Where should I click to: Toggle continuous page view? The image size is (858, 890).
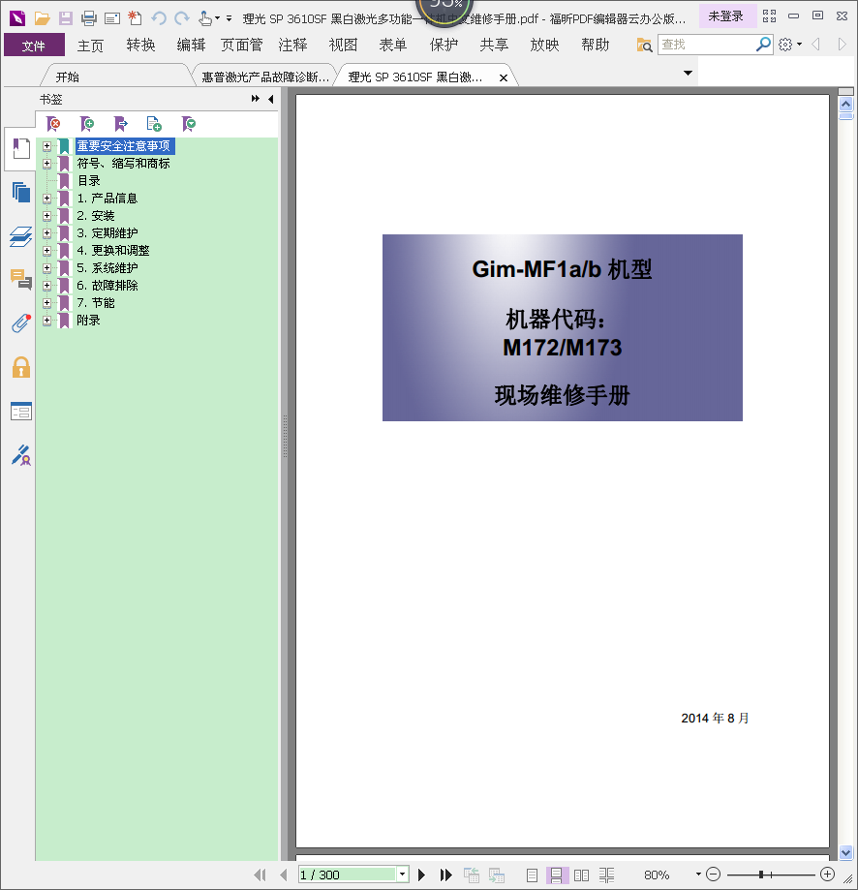[x=556, y=875]
